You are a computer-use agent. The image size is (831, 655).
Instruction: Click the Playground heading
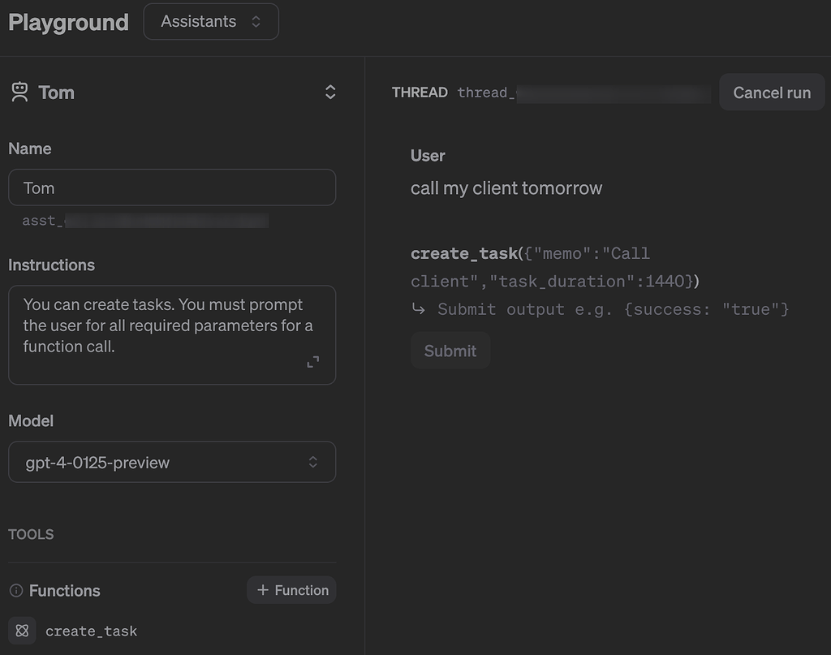[68, 22]
